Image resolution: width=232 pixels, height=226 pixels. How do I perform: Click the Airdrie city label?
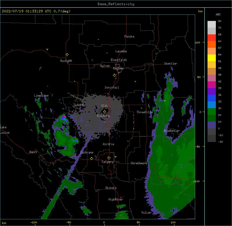108,144
